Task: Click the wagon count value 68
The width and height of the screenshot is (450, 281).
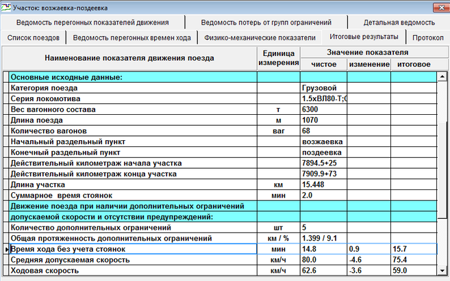Action: [306, 131]
